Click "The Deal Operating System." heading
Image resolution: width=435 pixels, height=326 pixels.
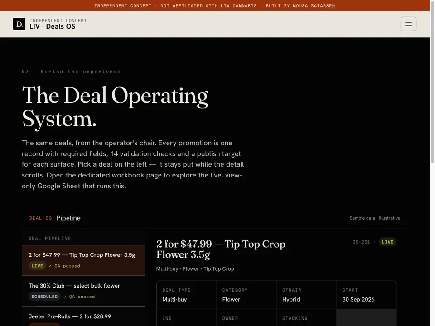(115, 107)
